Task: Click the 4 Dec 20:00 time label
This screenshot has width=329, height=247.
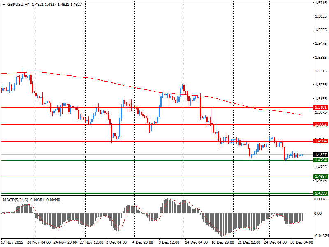Action: [x=143, y=242]
